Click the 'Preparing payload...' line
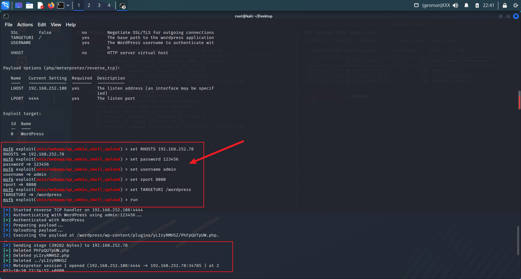This screenshot has width=521, height=279. pos(33,225)
